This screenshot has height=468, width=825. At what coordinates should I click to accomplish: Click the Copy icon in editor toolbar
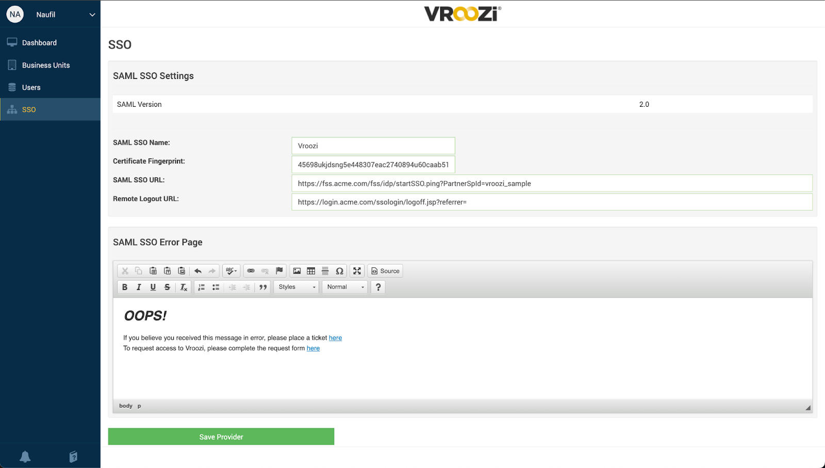coord(139,271)
